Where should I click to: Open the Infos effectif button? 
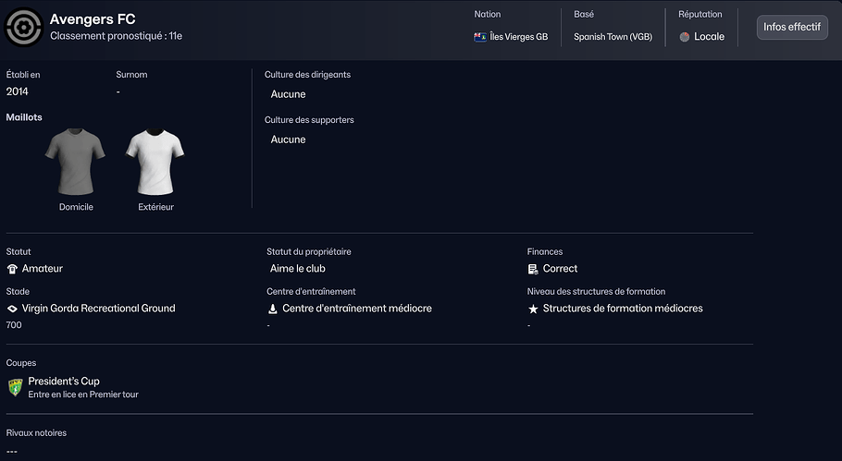(791, 27)
